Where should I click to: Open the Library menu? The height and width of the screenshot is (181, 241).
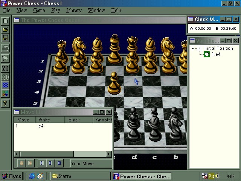coord(74,11)
